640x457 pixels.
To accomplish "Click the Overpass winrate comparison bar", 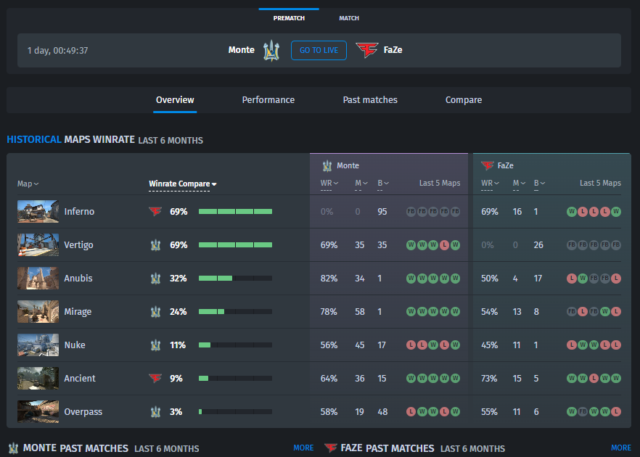I will [x=236, y=412].
